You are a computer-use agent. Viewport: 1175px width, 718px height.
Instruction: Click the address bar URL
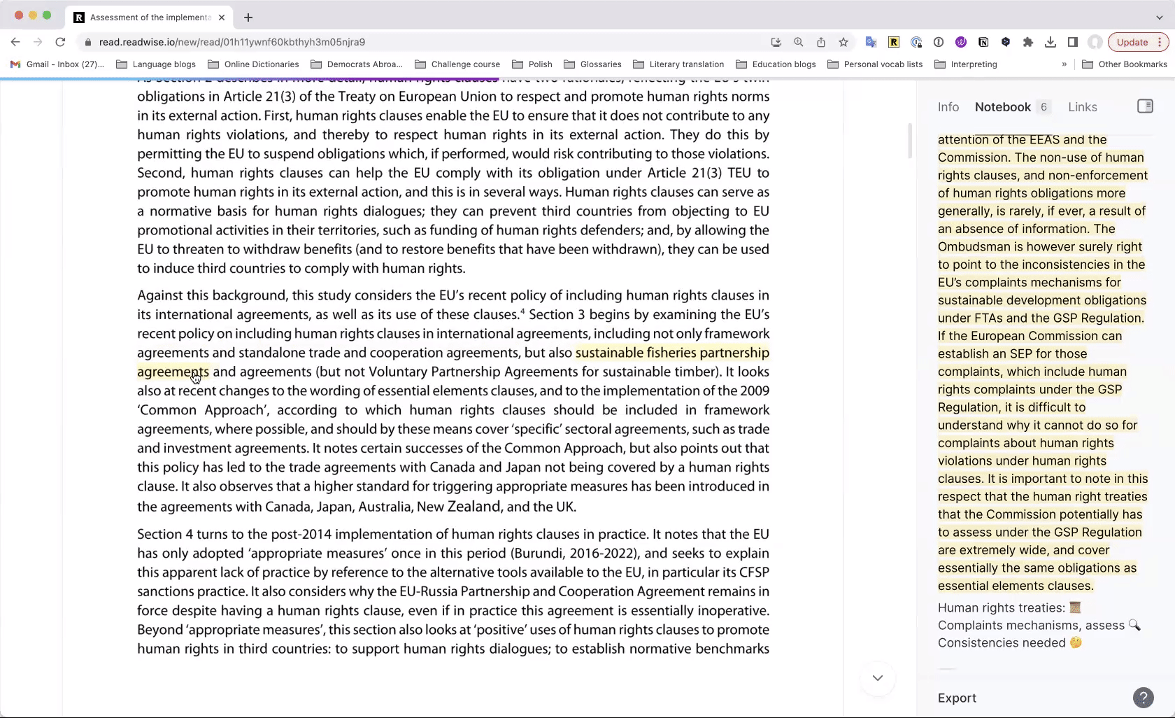point(232,42)
